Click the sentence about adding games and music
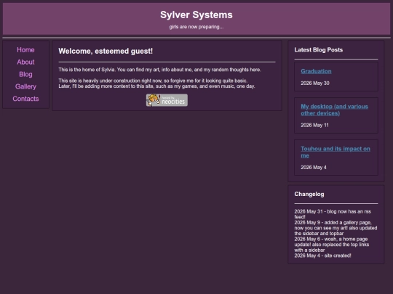The height and width of the screenshot is (294, 393). pyautogui.click(x=156, y=86)
